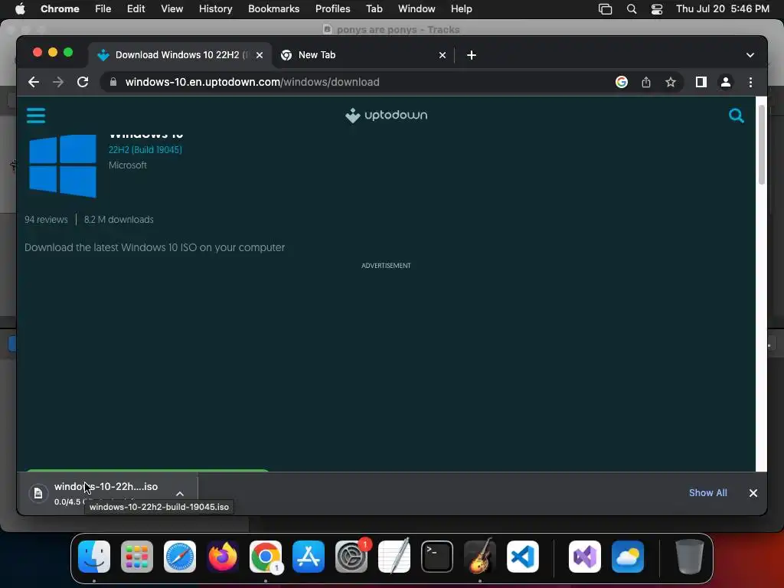
Task: Expand the tab search dropdown
Action: pyautogui.click(x=750, y=55)
